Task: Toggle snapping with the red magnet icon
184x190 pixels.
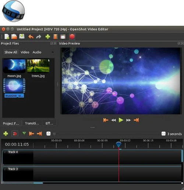Action: tap(15, 134)
